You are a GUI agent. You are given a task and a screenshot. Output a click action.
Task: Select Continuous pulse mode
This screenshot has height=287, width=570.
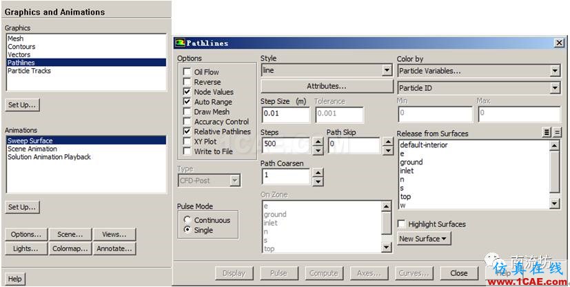[x=187, y=220]
